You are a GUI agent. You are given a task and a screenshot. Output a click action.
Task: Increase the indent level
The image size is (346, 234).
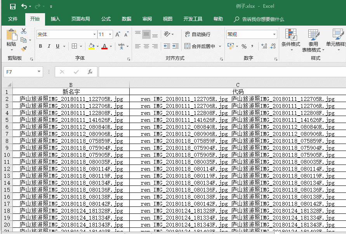[176, 46]
